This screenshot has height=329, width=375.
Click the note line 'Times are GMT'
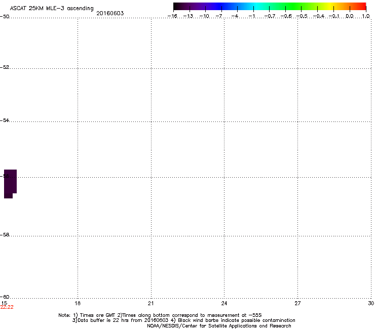[x=98, y=315]
